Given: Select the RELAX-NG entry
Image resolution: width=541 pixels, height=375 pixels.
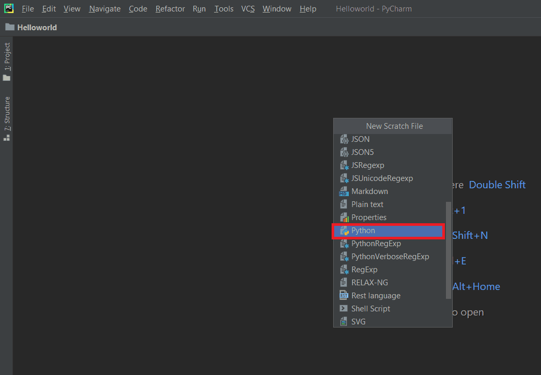Looking at the screenshot, I should tap(368, 282).
